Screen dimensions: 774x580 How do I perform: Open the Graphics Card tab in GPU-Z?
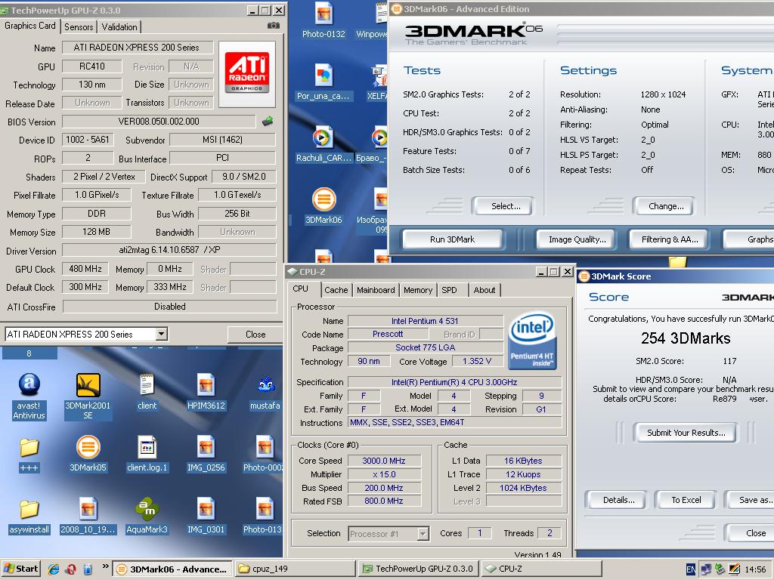[x=30, y=26]
